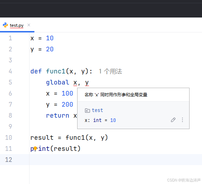
Task: Click the func1 call on line 10
Action: point(75,138)
